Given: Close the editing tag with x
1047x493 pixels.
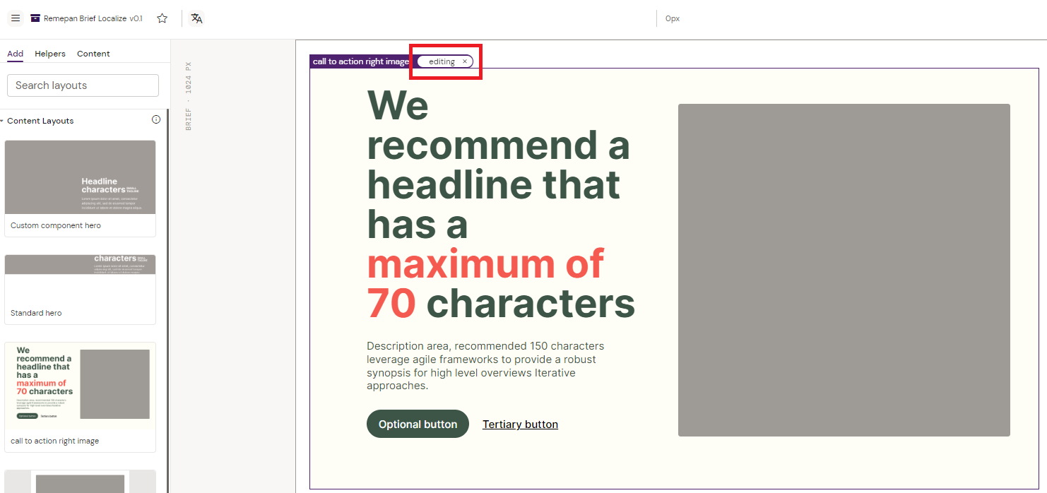Looking at the screenshot, I should [465, 61].
